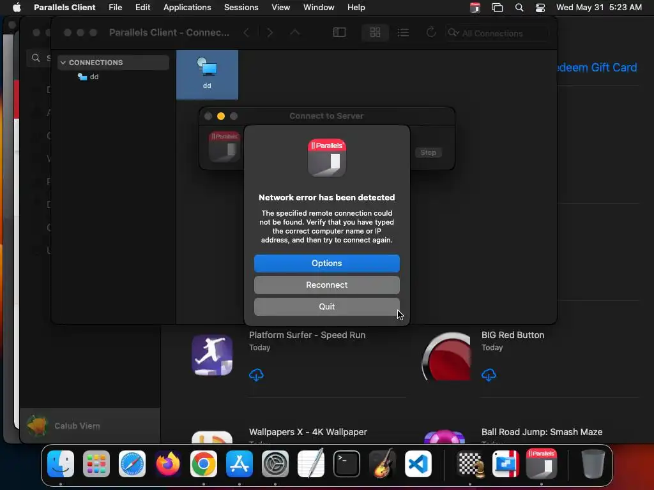Open App Store from the Dock
This screenshot has width=654, height=490.
point(240,464)
